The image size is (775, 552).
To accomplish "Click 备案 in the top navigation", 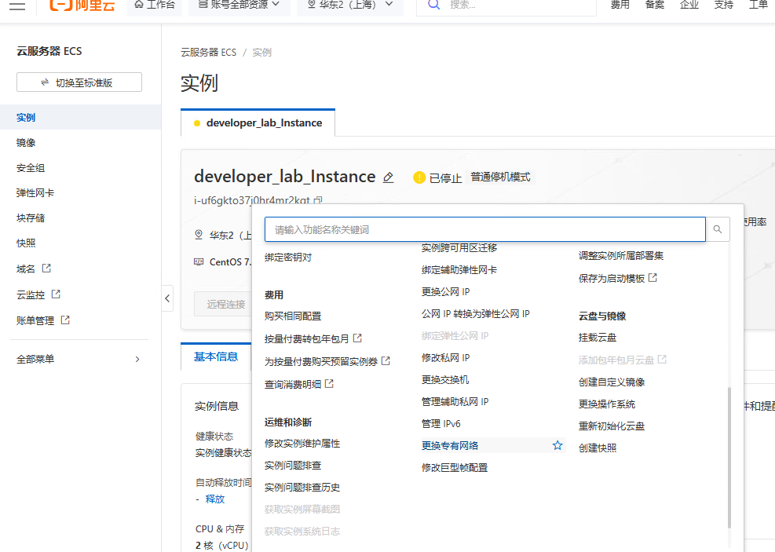I will tap(654, 5).
